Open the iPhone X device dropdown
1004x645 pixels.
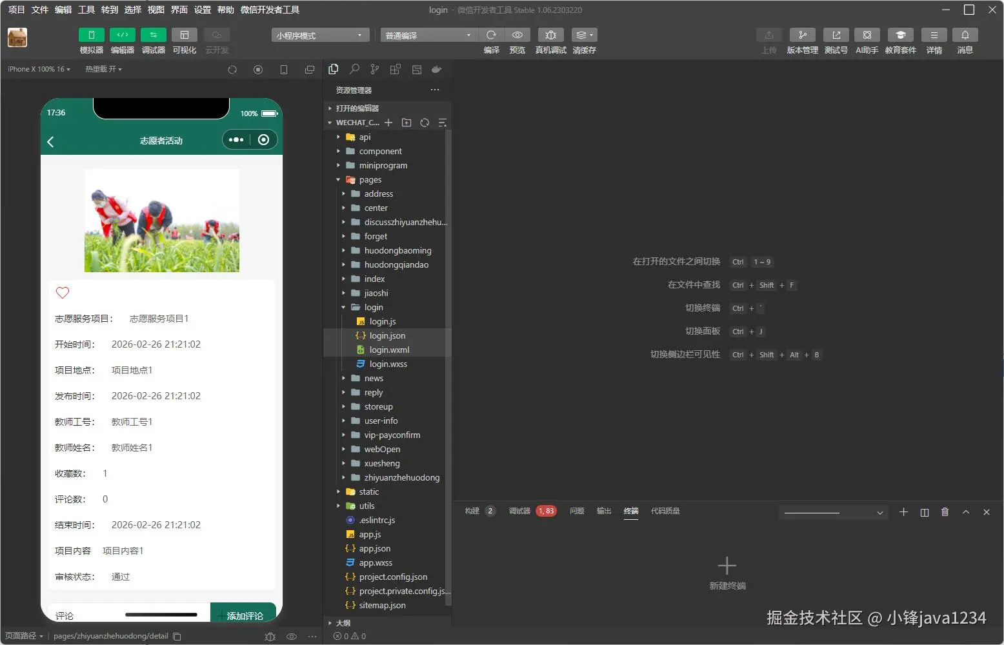(39, 69)
